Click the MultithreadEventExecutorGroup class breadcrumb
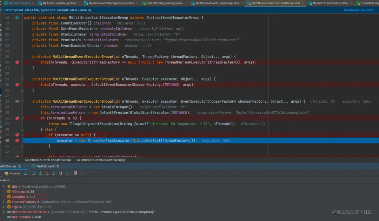 (x=48, y=160)
